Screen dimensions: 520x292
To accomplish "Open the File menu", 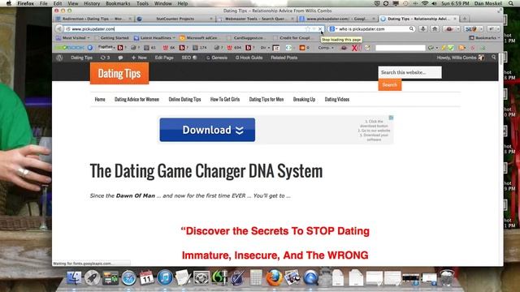I will click(43, 3).
